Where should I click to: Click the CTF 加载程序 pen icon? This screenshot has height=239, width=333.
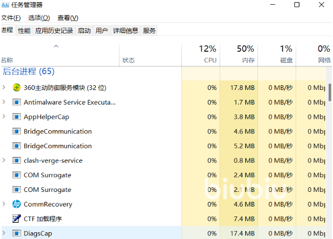point(16,219)
